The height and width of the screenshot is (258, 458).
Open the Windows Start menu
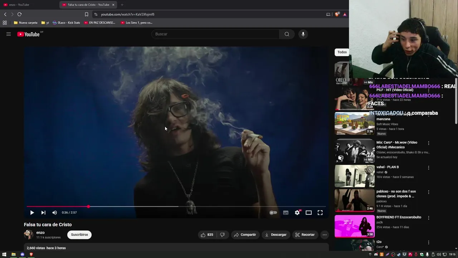click(4, 254)
